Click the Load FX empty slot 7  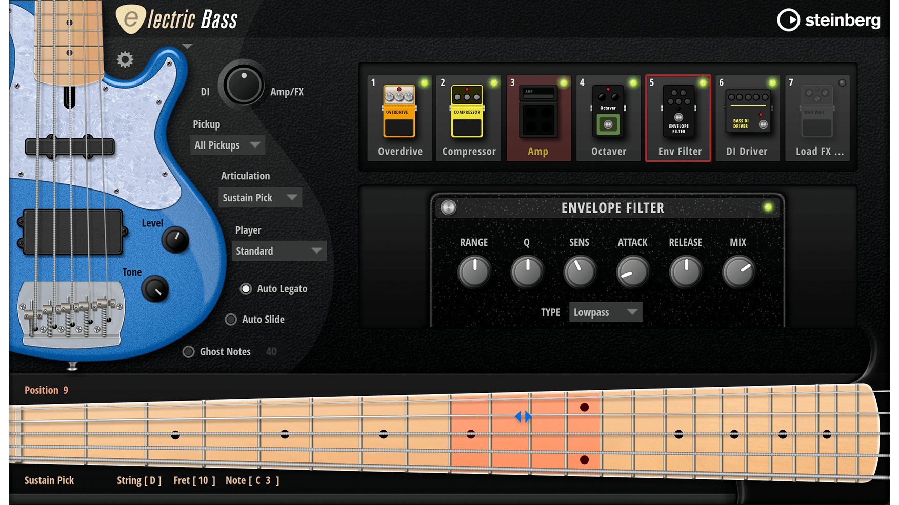coord(817,118)
